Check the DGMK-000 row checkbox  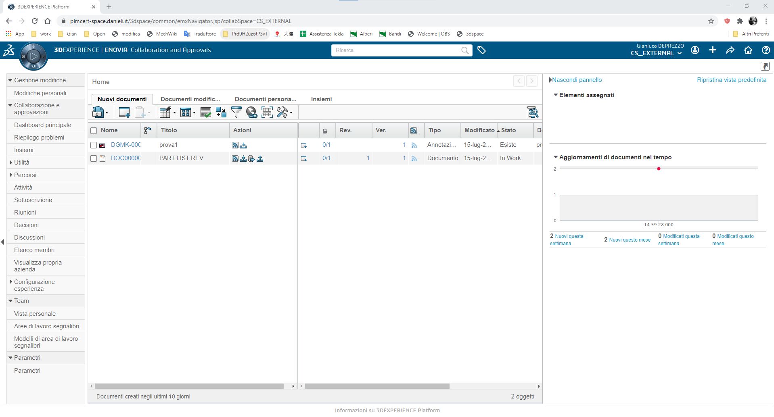94,145
